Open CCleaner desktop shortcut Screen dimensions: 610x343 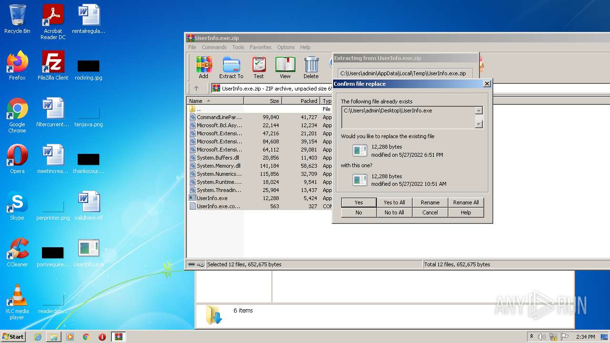(17, 252)
